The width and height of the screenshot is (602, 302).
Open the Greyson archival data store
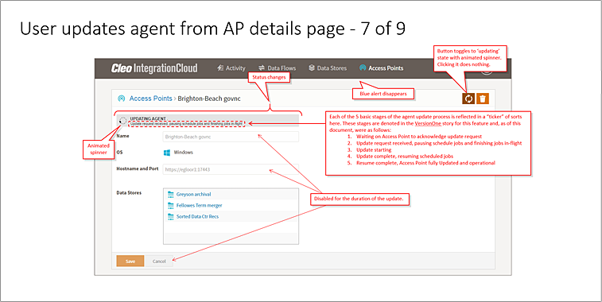coord(193,194)
